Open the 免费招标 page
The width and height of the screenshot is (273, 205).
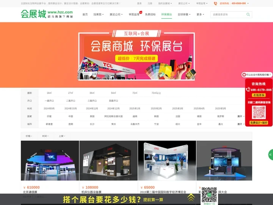point(150,14)
